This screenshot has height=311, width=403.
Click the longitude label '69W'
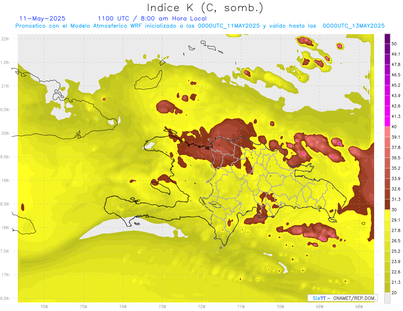point(319,306)
